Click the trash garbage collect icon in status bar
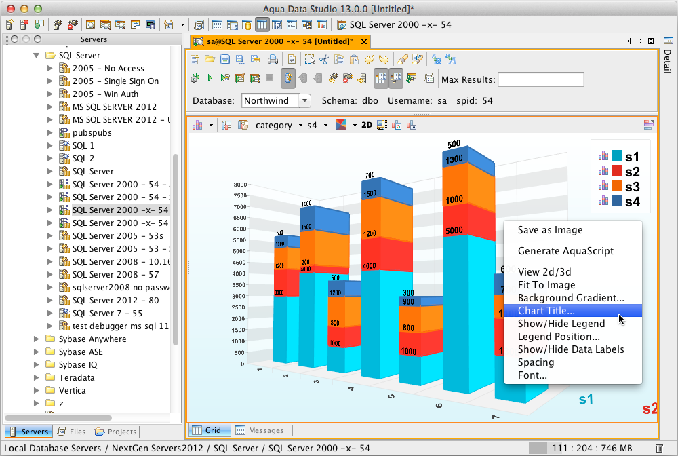Viewport: 678px width, 456px height. point(660,449)
